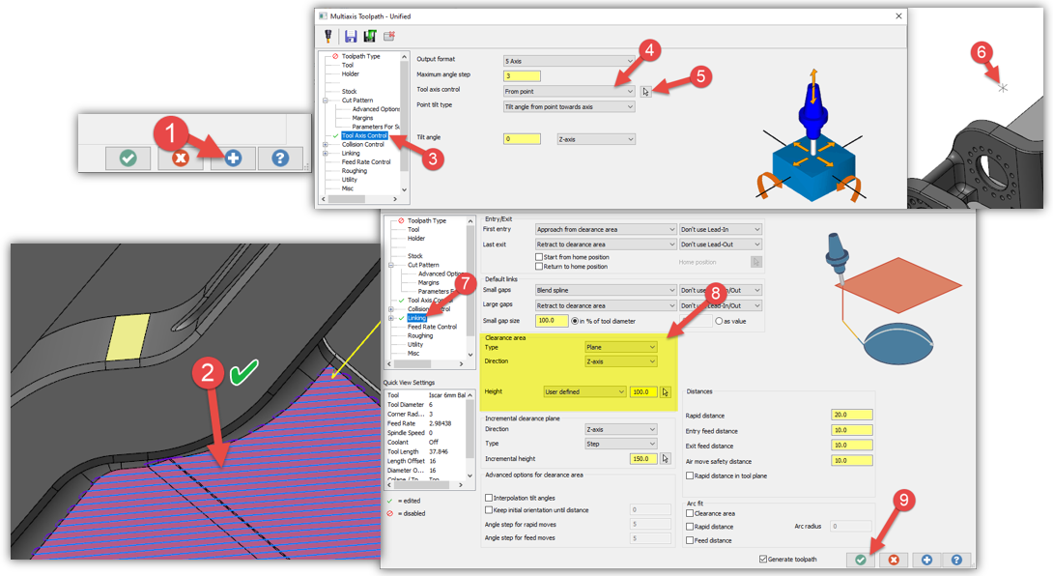Expand Collision Control in Tool Axis dialog tree
Viewport: 1053px width, 576px height.
point(326,145)
